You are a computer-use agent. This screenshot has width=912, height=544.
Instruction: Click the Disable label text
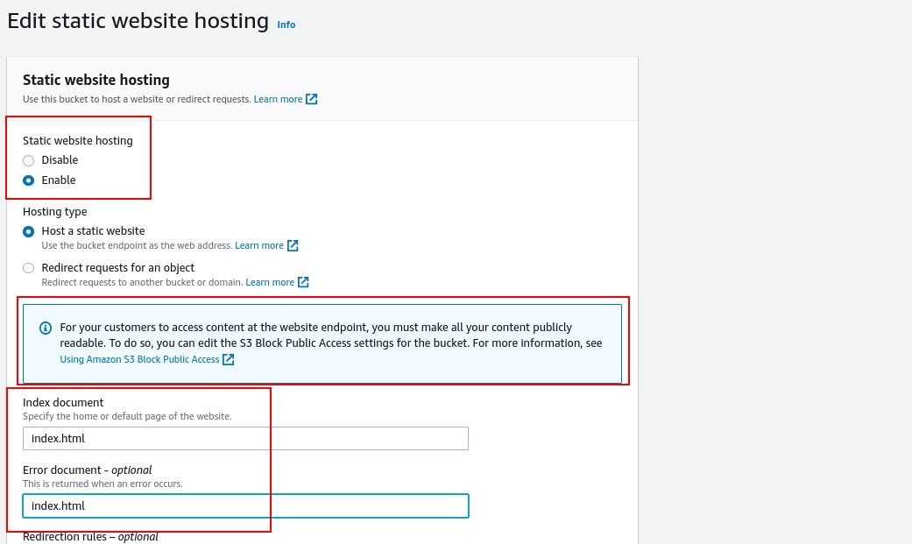(60, 160)
